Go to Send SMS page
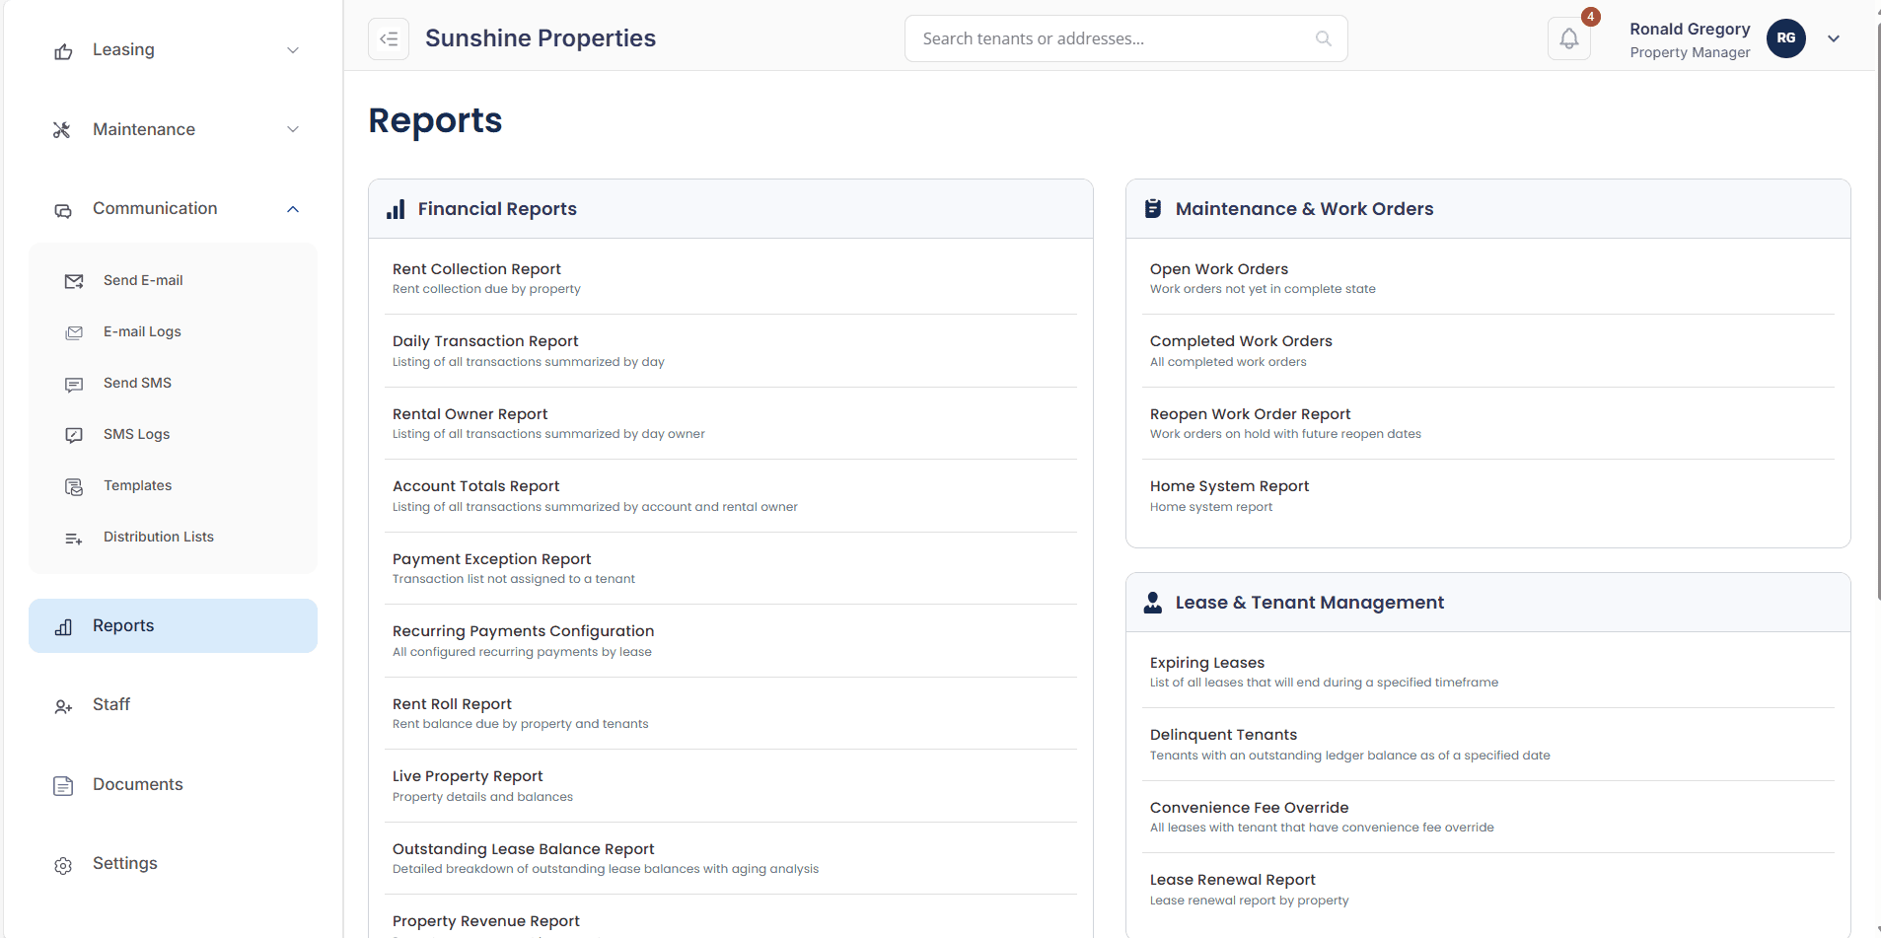1881x938 pixels. [x=137, y=384]
